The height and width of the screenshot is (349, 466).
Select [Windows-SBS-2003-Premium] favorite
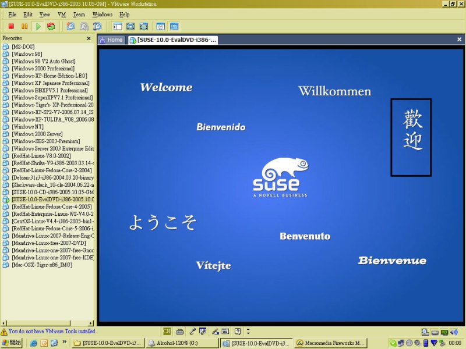(x=46, y=141)
